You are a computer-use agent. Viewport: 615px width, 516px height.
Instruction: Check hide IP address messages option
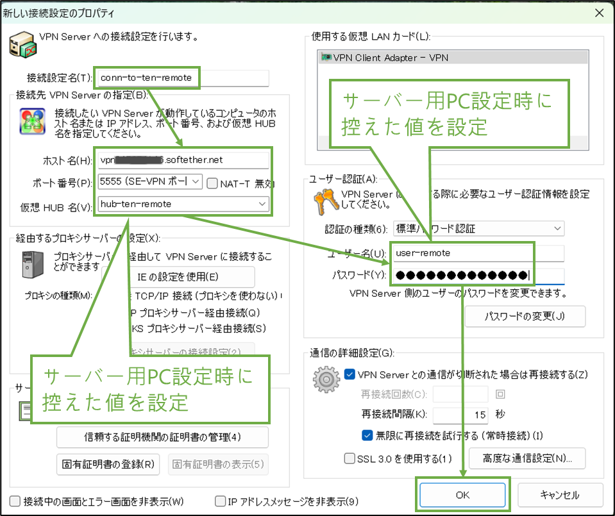pos(220,501)
